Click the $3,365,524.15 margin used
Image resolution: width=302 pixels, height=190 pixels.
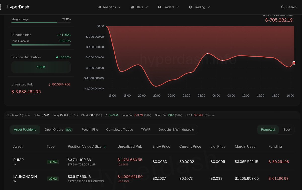point(246,162)
